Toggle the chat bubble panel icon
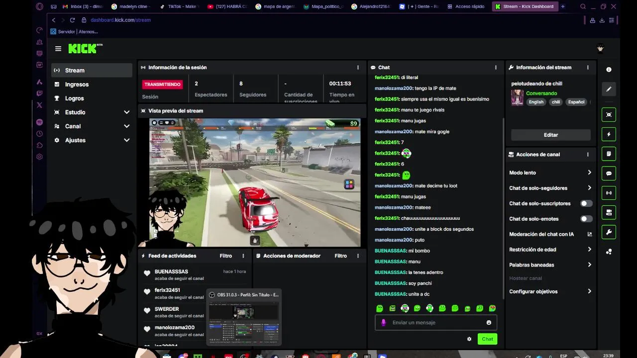Viewport: 637px width, 358px height. click(609, 174)
